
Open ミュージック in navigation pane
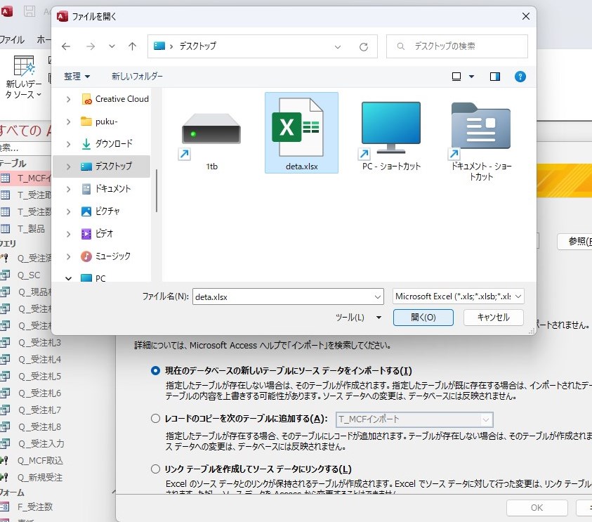click(x=106, y=256)
